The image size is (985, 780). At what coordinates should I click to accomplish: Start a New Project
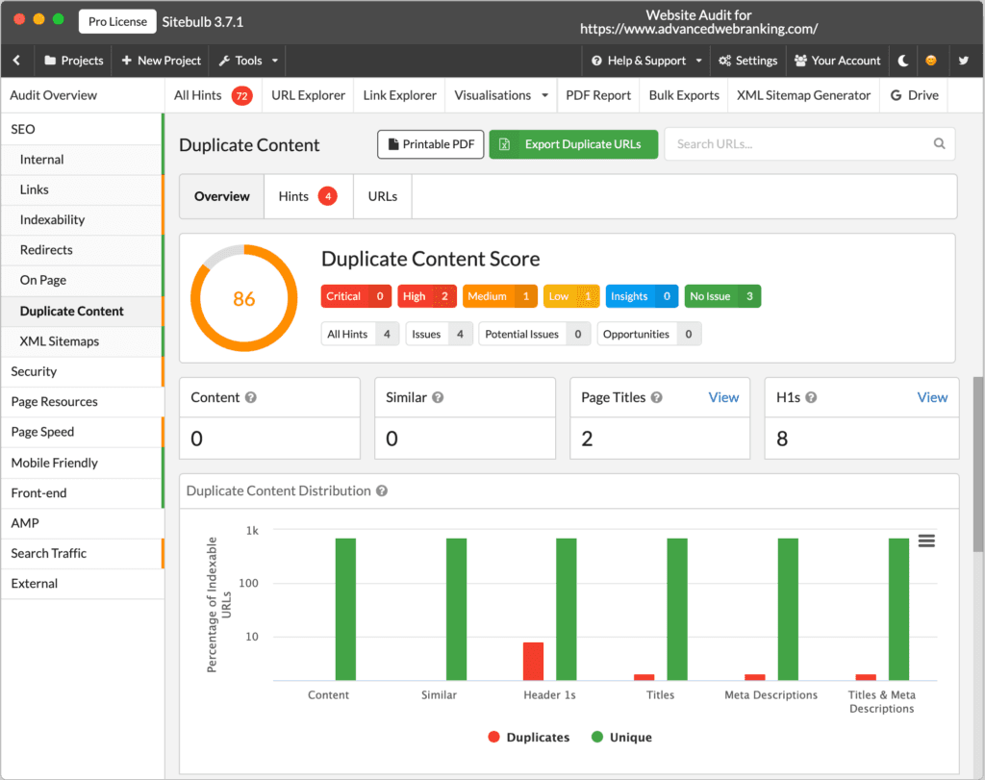(161, 61)
